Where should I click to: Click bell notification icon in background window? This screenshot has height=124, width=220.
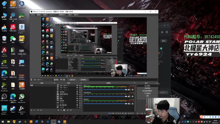pos(162,32)
